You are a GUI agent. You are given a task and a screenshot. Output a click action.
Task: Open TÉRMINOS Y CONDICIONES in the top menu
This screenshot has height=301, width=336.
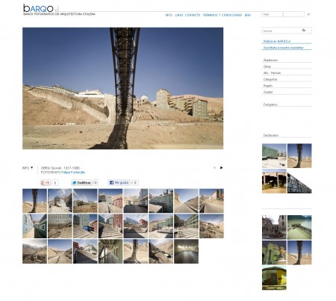(x=223, y=15)
